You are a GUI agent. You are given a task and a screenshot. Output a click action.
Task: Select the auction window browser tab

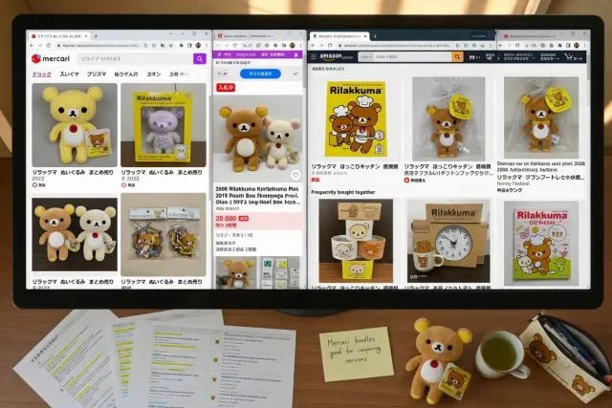click(249, 36)
